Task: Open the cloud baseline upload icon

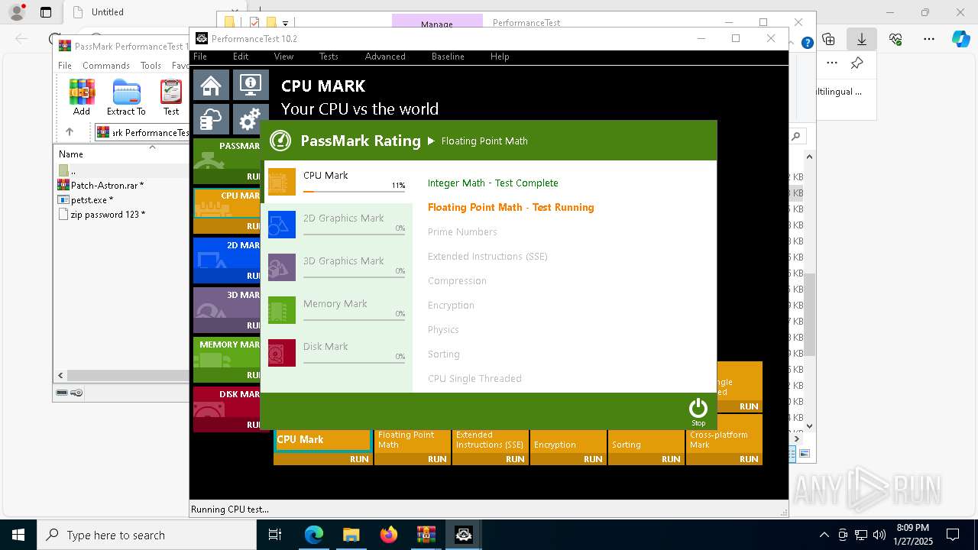Action: (x=211, y=119)
